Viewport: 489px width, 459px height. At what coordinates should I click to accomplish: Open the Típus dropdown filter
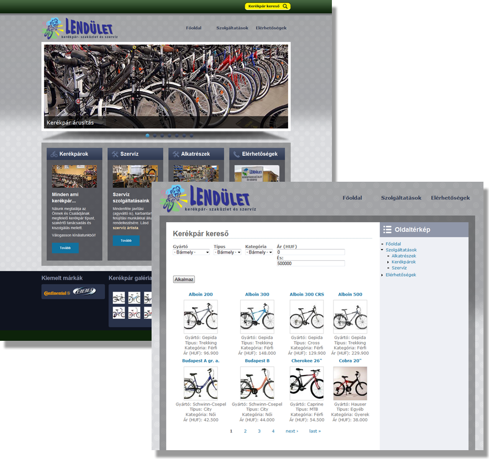(227, 252)
